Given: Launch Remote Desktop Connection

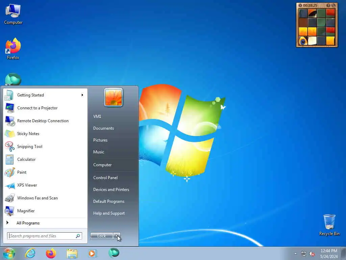Looking at the screenshot, I should coord(45,121).
